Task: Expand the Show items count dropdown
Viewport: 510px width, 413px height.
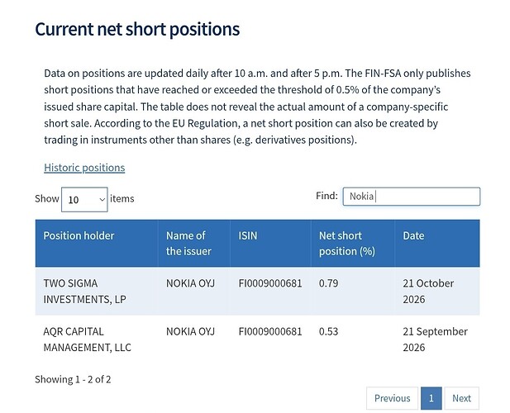Action: [x=84, y=199]
